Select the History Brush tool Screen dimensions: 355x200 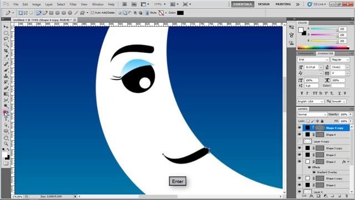click(x=6, y=82)
